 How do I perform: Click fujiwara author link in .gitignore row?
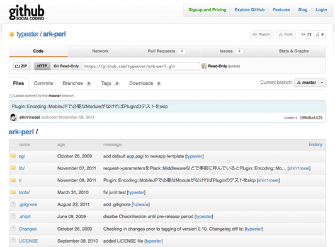click(140, 205)
